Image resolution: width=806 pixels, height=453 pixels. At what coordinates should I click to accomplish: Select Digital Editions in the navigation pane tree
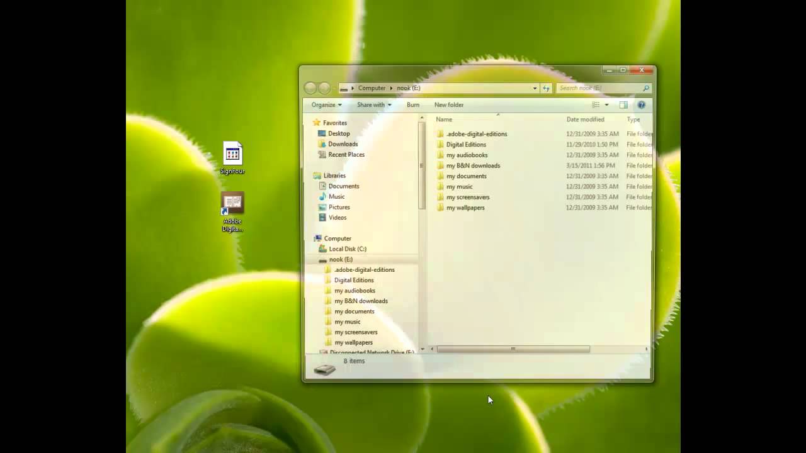[354, 280]
